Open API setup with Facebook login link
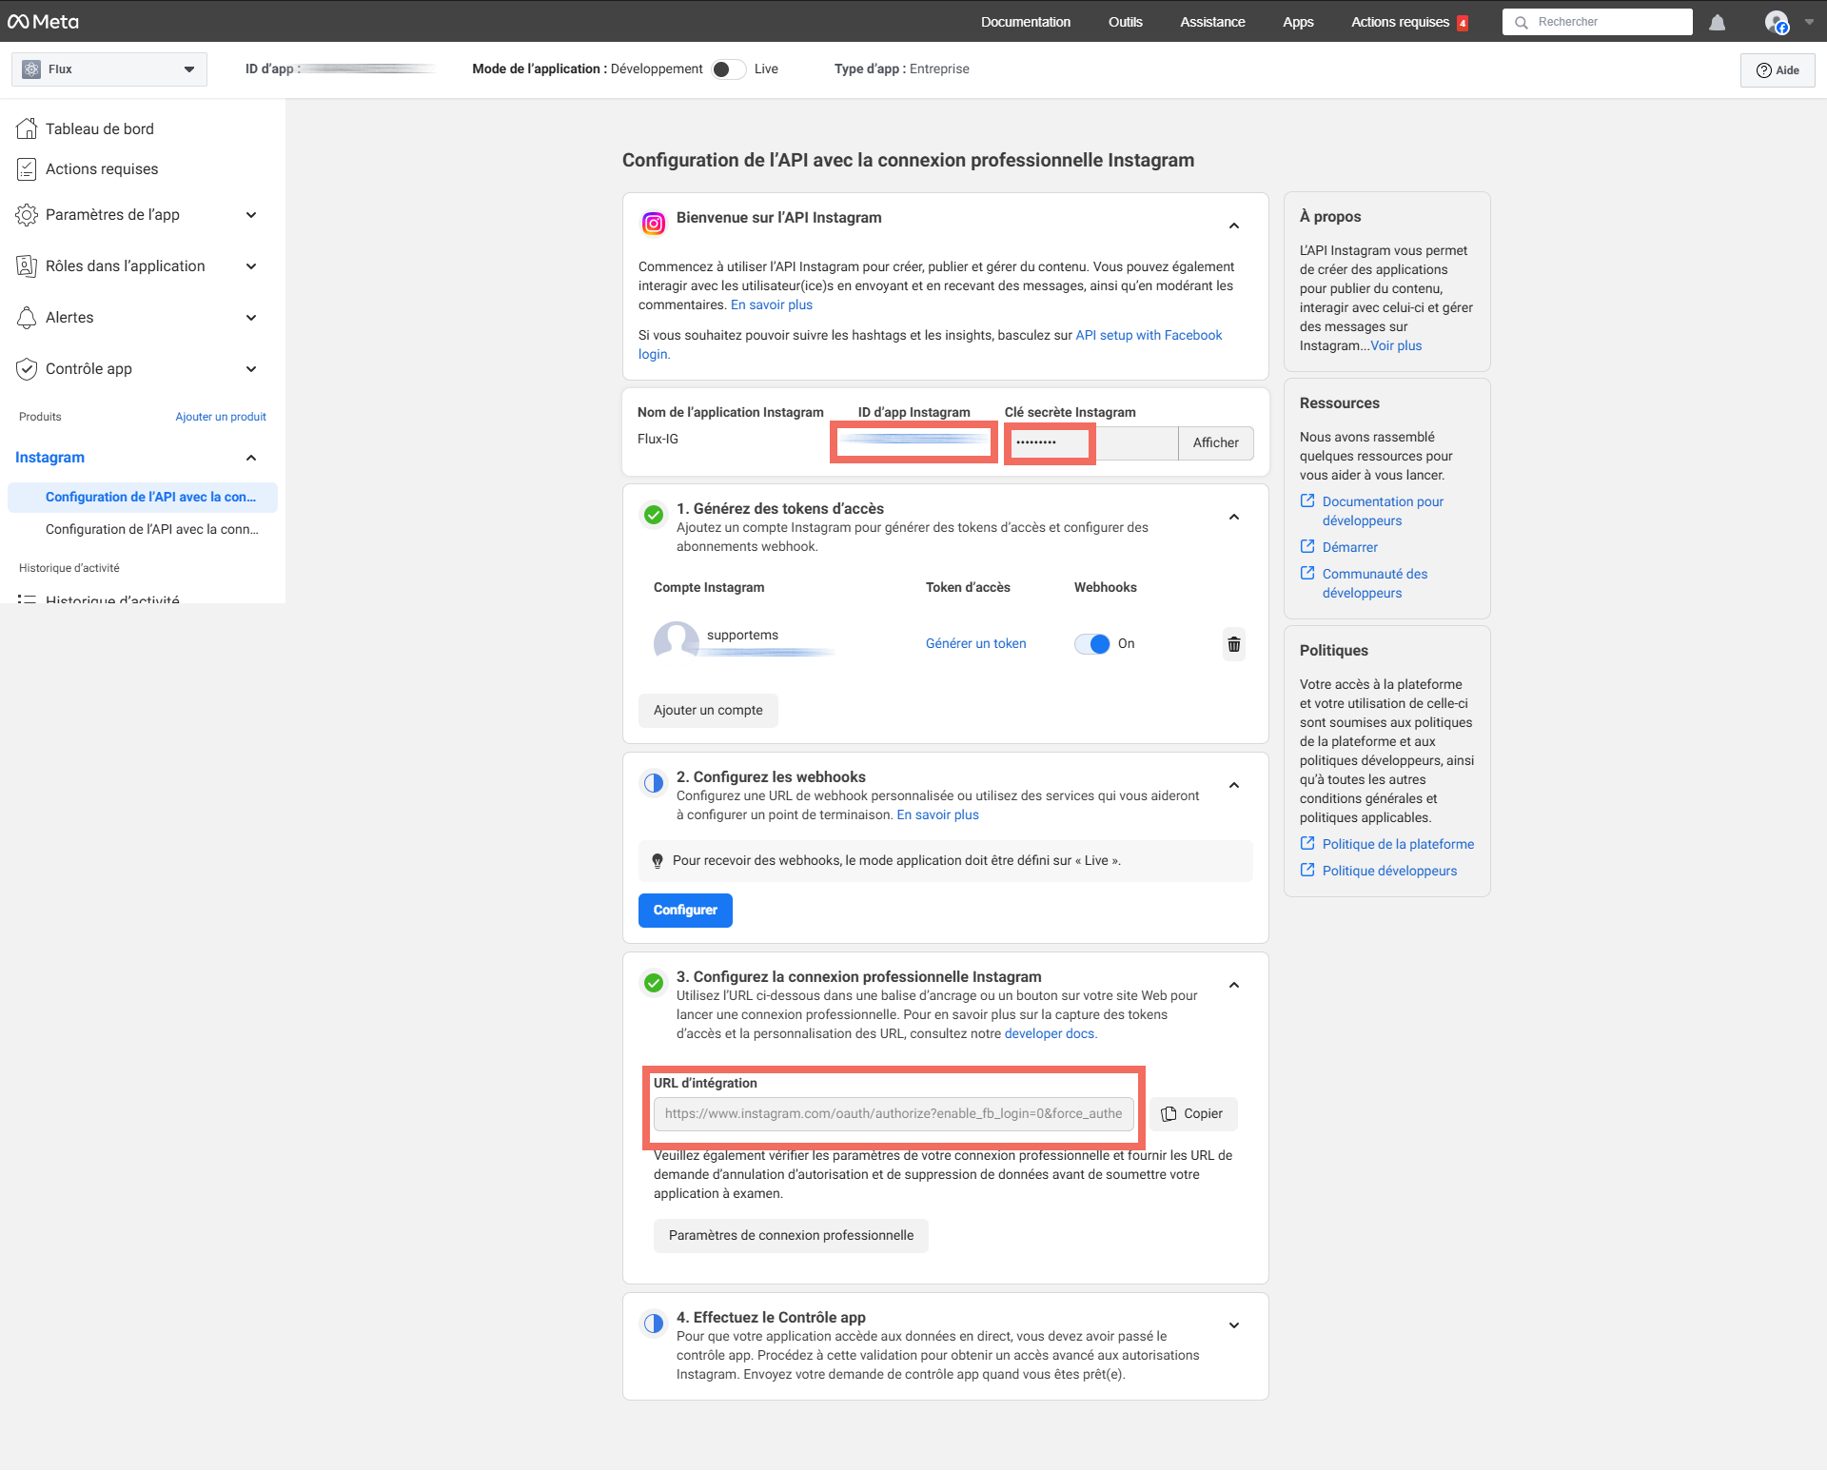The height and width of the screenshot is (1471, 1827). [x=1149, y=336]
